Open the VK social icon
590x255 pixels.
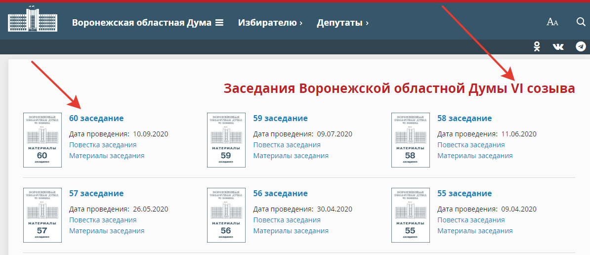point(558,46)
